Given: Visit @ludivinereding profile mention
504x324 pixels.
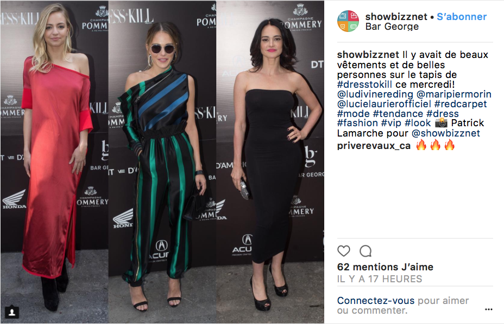Looking at the screenshot, I should click(x=375, y=94).
